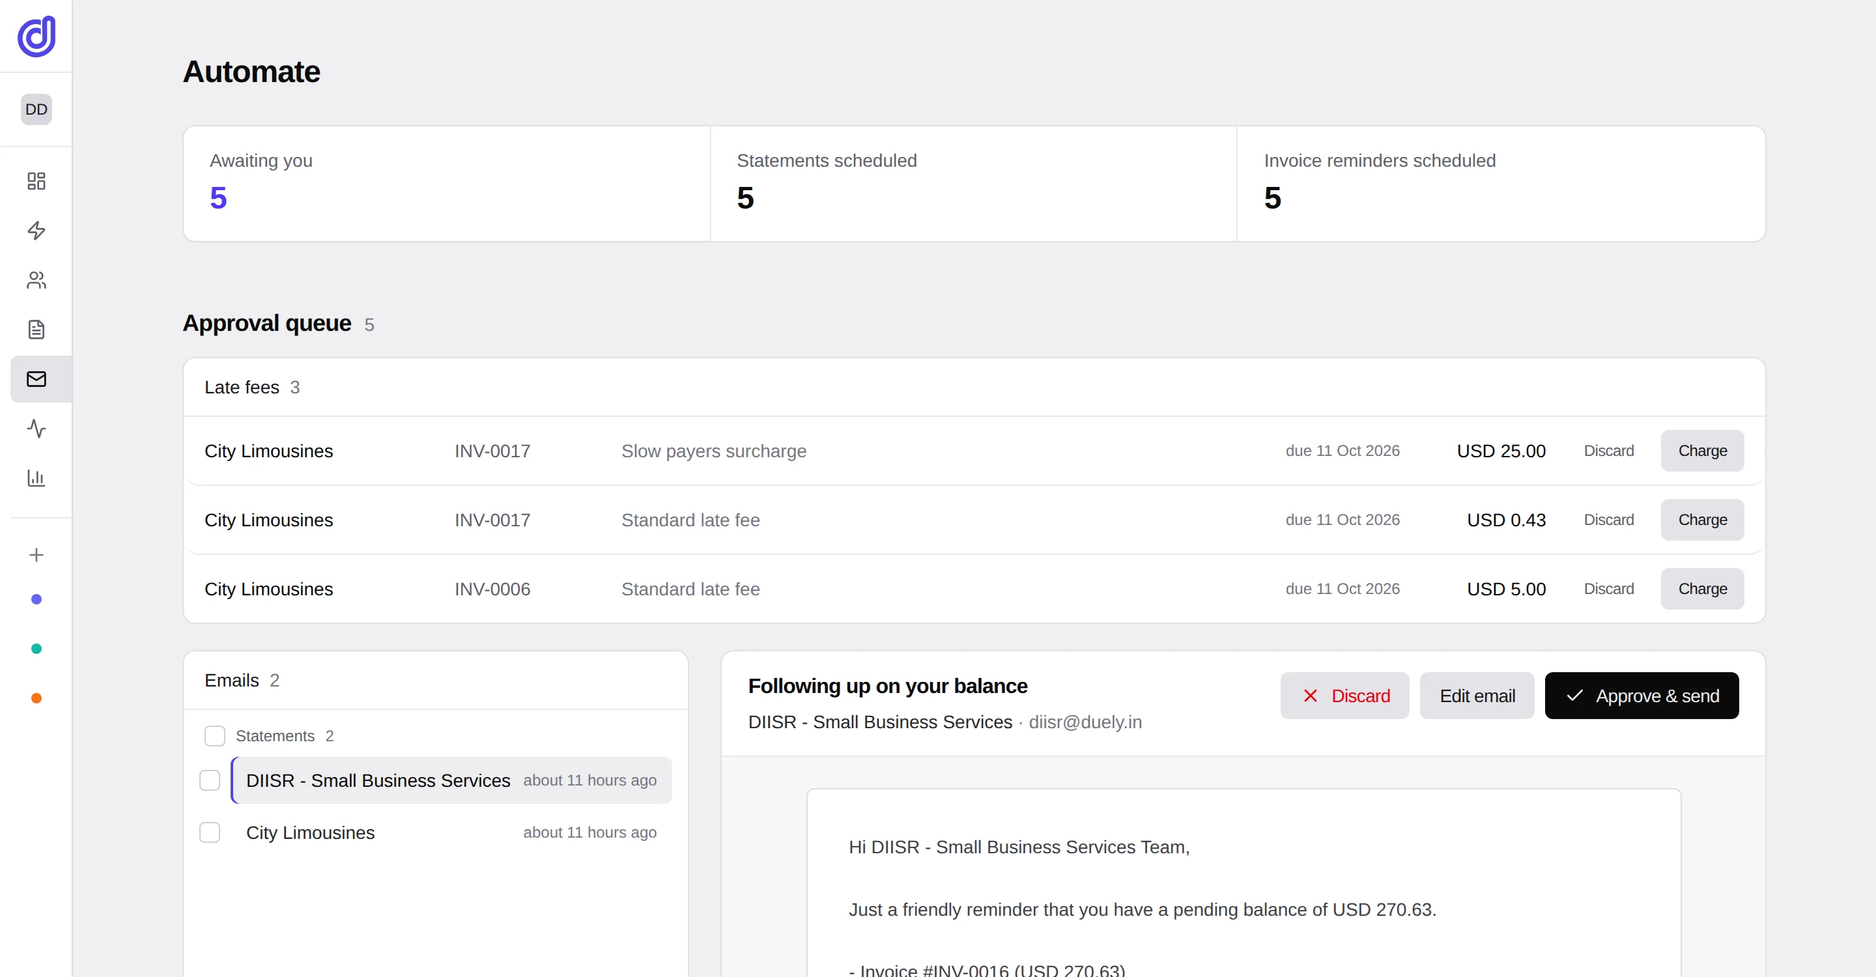
Task: Charge the USD 0.43 standard late fee
Action: point(1702,520)
